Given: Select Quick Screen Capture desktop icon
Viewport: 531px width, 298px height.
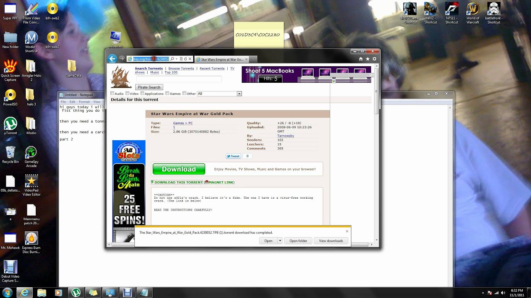Looking at the screenshot, I should (x=10, y=70).
